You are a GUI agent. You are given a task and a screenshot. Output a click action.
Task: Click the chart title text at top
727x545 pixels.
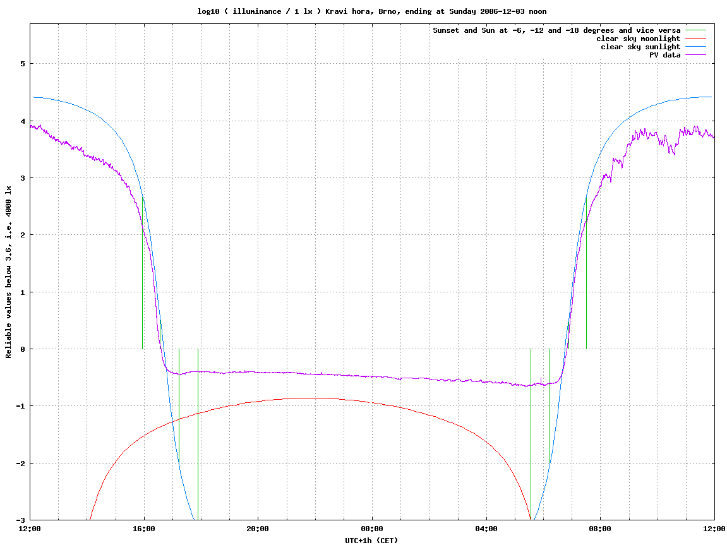(x=372, y=11)
